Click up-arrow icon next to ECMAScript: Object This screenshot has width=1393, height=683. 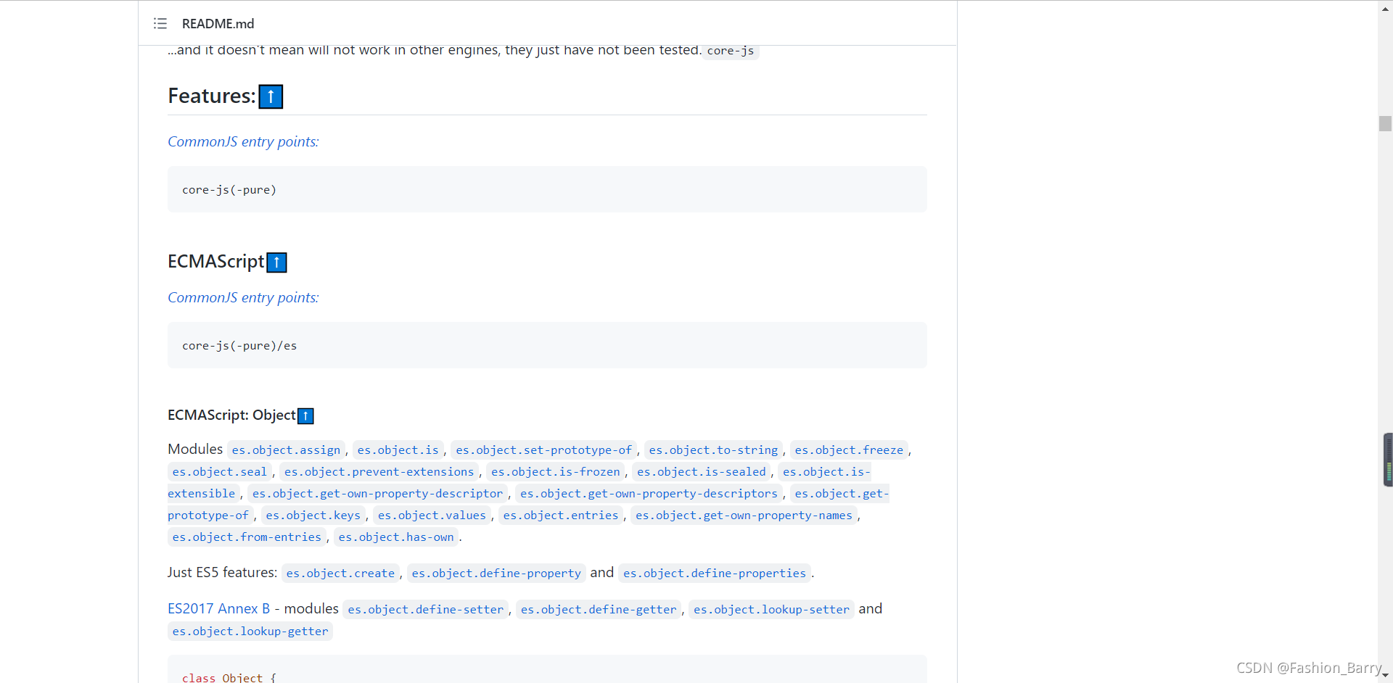(x=305, y=416)
